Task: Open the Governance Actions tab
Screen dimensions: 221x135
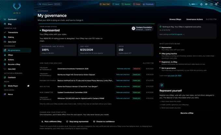Action: coord(195,19)
